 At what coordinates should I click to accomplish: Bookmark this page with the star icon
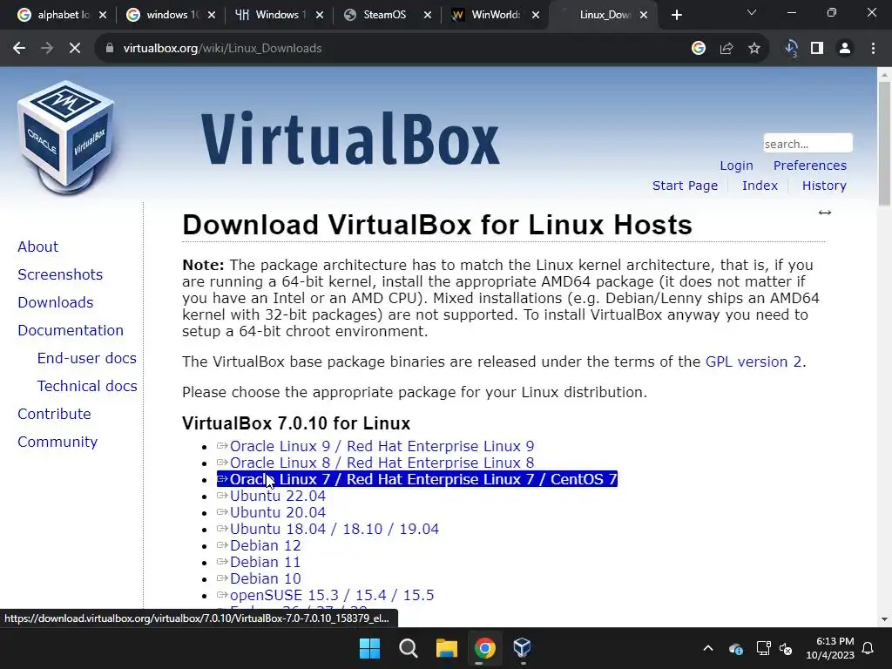pyautogui.click(x=754, y=49)
